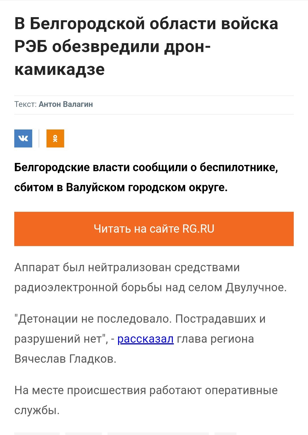Click the Текст: label before author name

pyautogui.click(x=26, y=104)
